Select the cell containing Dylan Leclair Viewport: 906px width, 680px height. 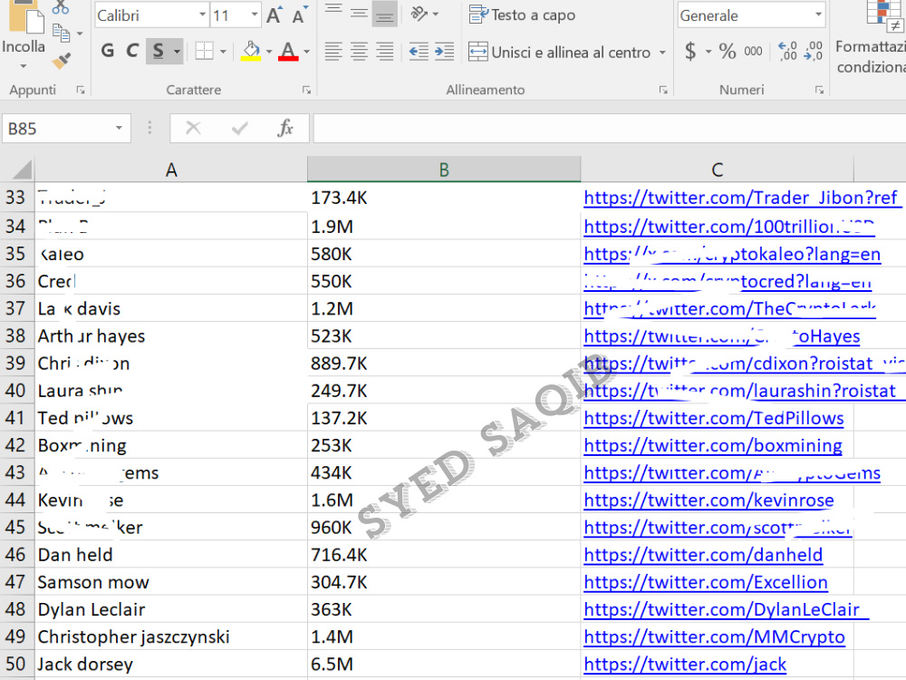[x=171, y=609]
